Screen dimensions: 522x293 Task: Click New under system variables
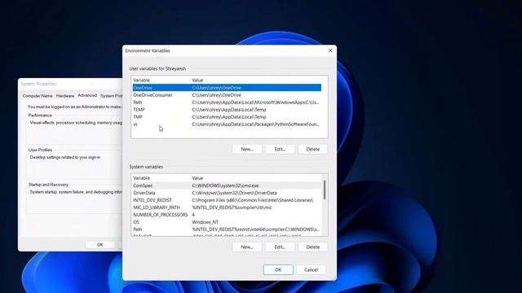[247, 247]
